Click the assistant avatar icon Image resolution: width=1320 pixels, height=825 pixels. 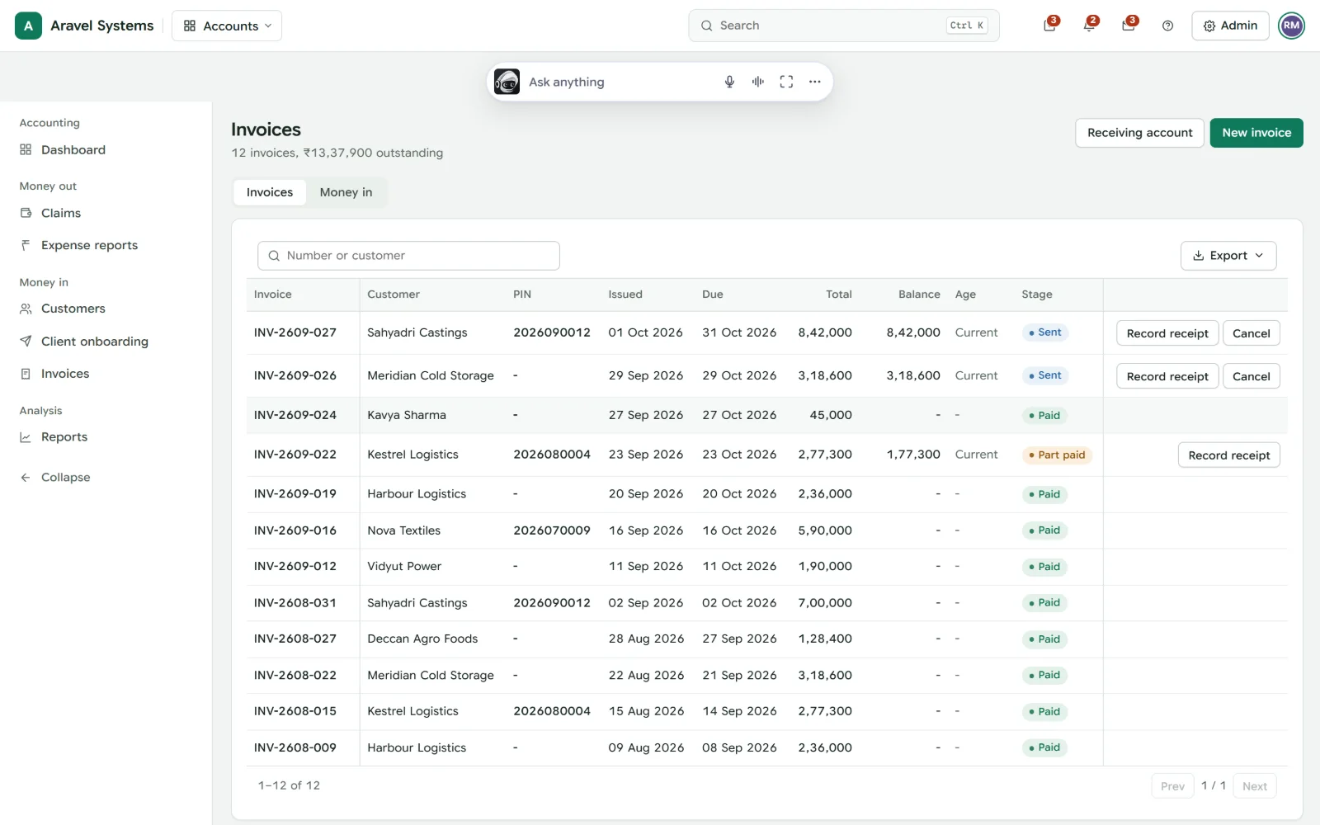tap(507, 82)
